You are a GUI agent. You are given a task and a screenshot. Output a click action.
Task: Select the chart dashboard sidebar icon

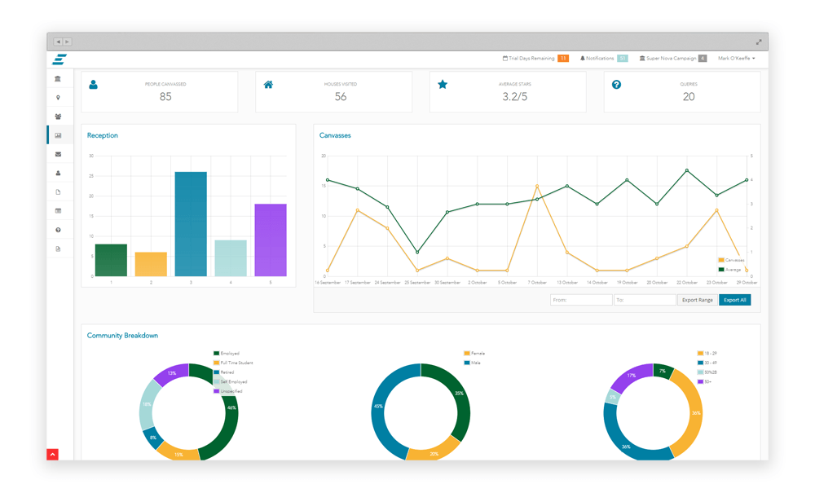pos(58,135)
